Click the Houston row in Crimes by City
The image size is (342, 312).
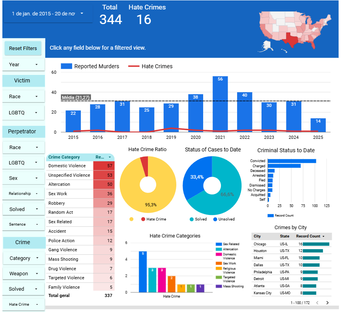click(x=292, y=251)
